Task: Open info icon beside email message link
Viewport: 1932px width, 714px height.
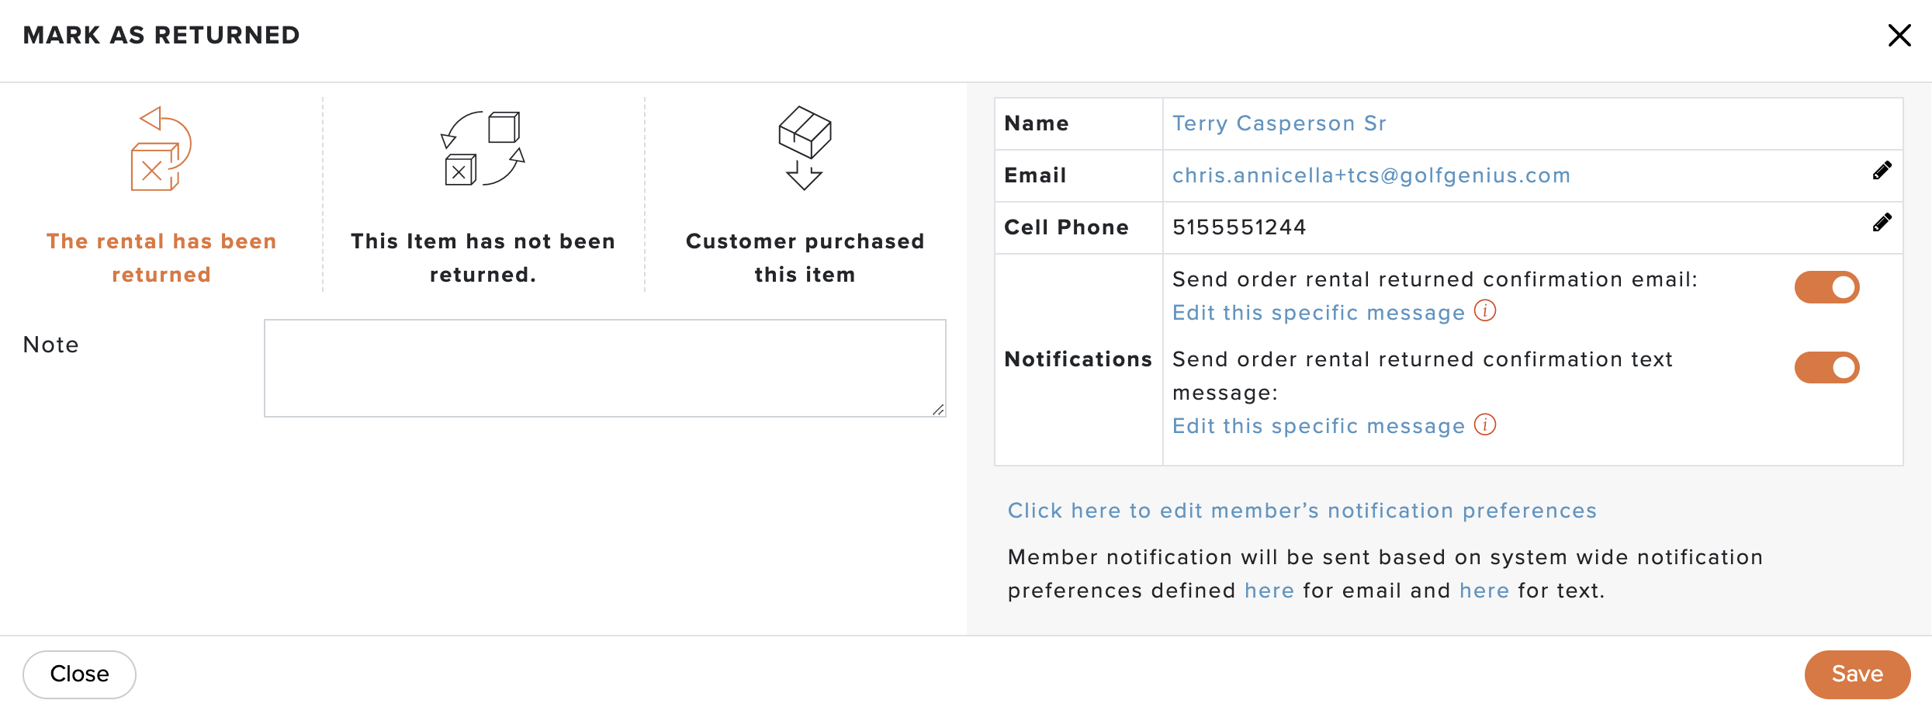Action: point(1485,311)
